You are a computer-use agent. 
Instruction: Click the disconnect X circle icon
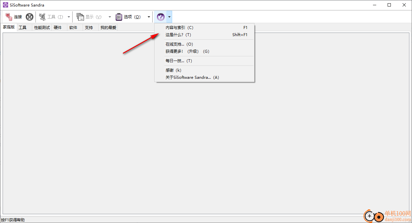pyautogui.click(x=30, y=17)
